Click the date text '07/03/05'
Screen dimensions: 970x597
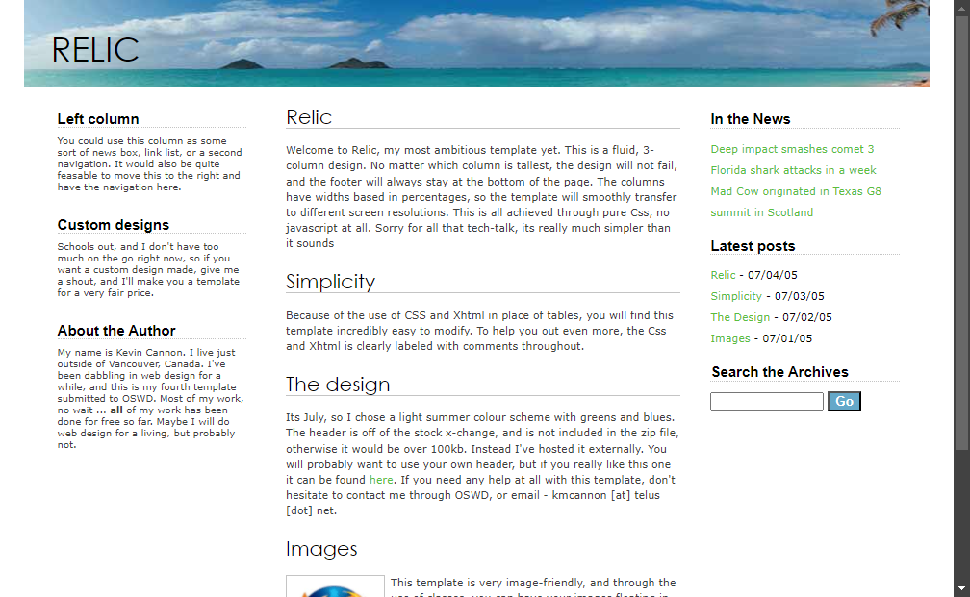(x=800, y=296)
